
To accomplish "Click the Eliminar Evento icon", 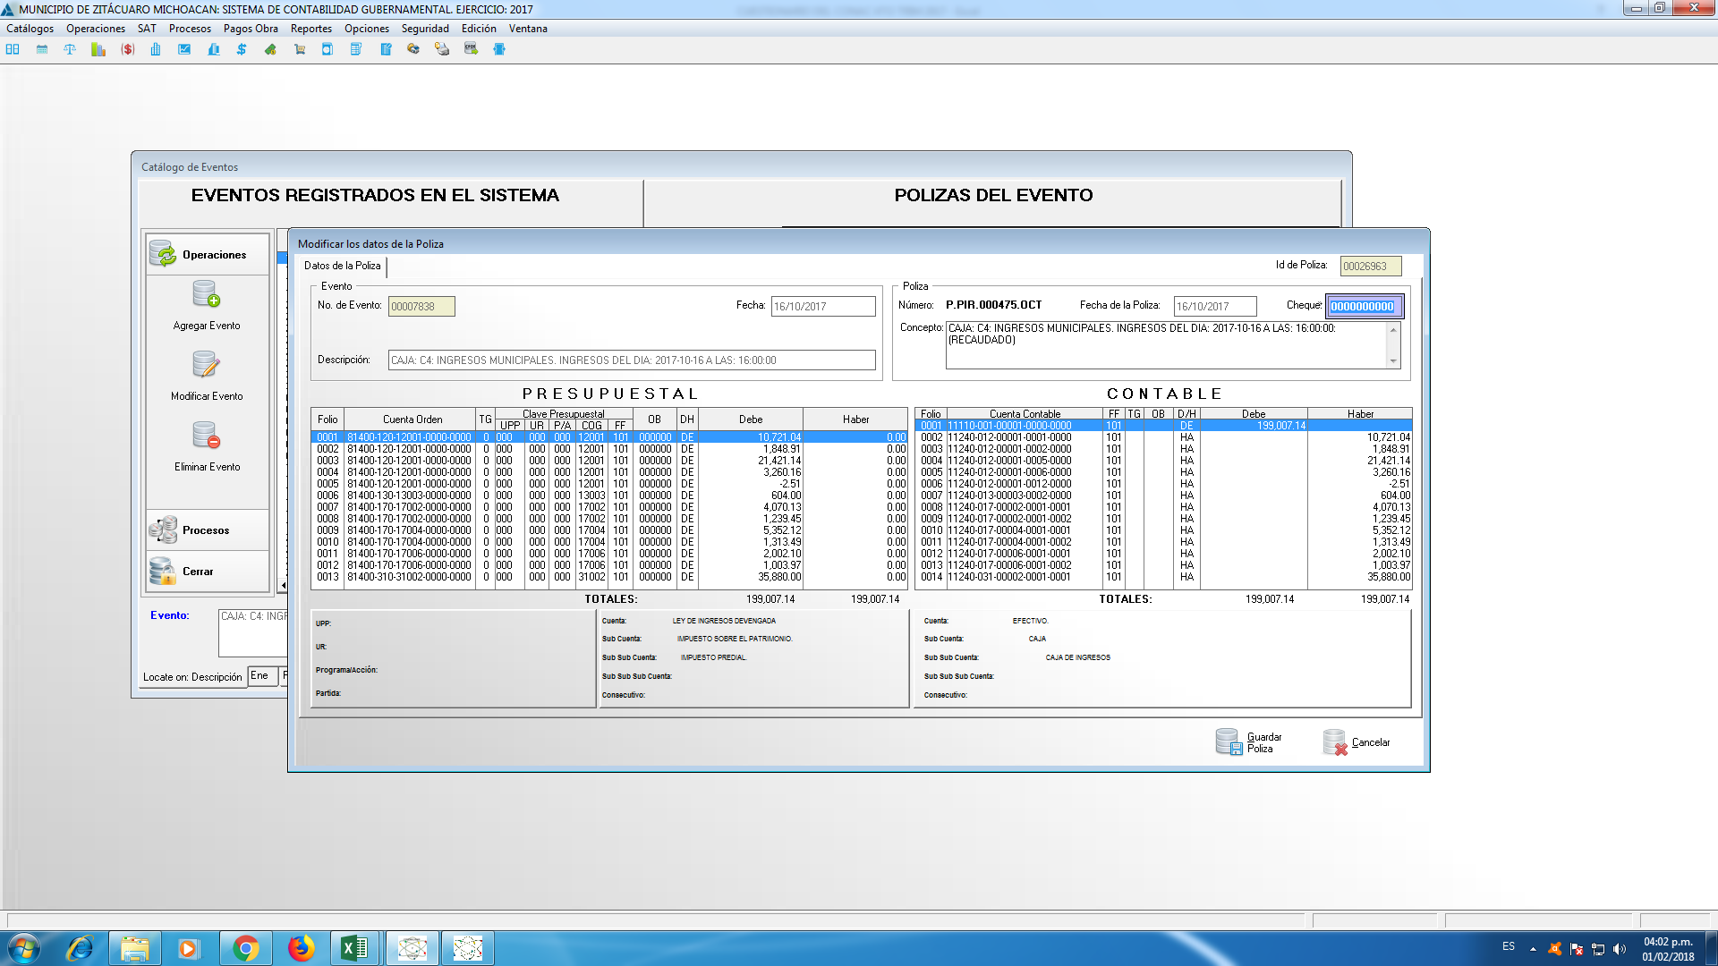I will click(207, 436).
